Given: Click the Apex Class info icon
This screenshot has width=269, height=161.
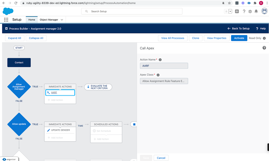Looking at the screenshot, I should 158,75.
